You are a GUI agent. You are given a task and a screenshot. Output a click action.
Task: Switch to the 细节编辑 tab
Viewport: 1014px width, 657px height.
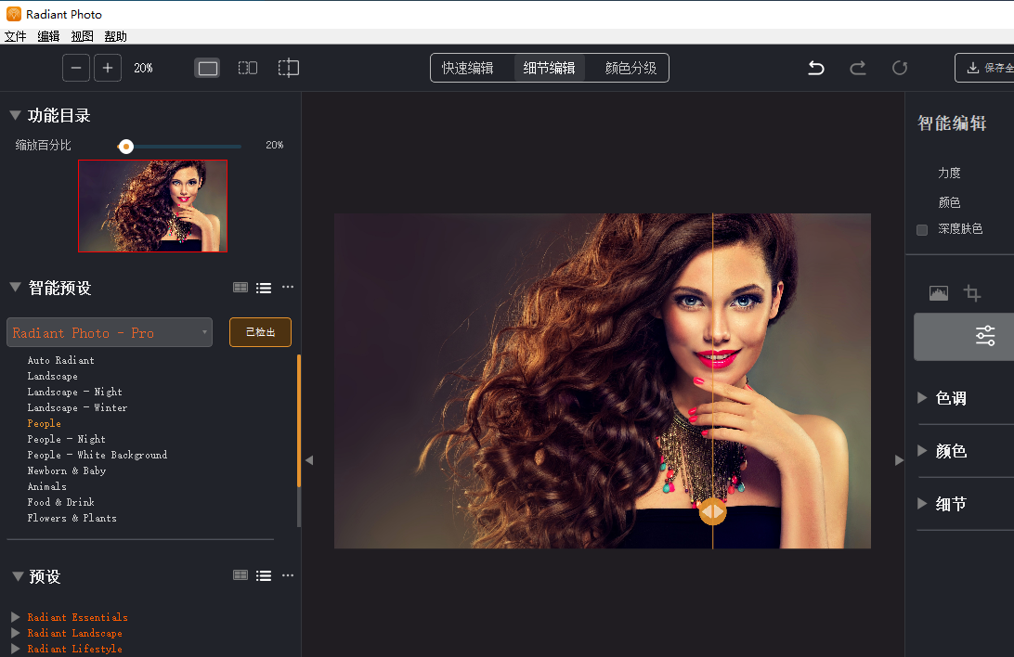pyautogui.click(x=549, y=68)
